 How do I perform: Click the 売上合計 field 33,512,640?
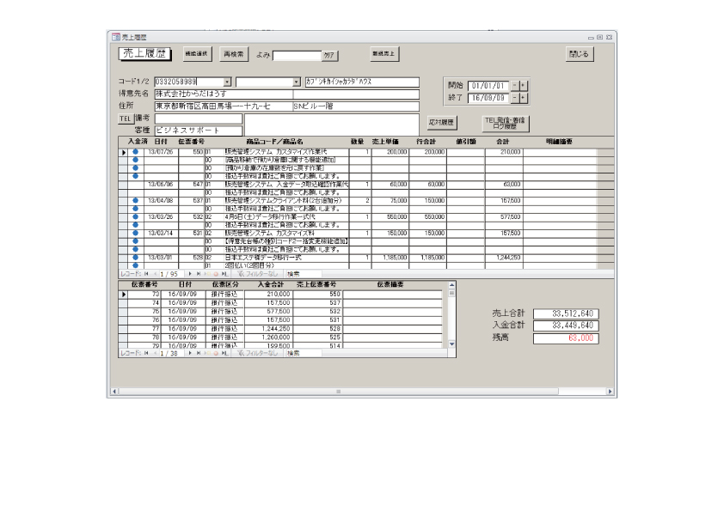pos(566,313)
